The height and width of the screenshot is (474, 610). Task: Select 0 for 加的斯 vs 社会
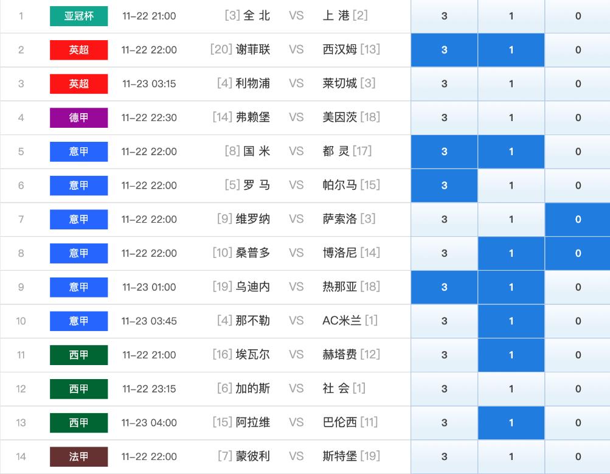pos(578,388)
